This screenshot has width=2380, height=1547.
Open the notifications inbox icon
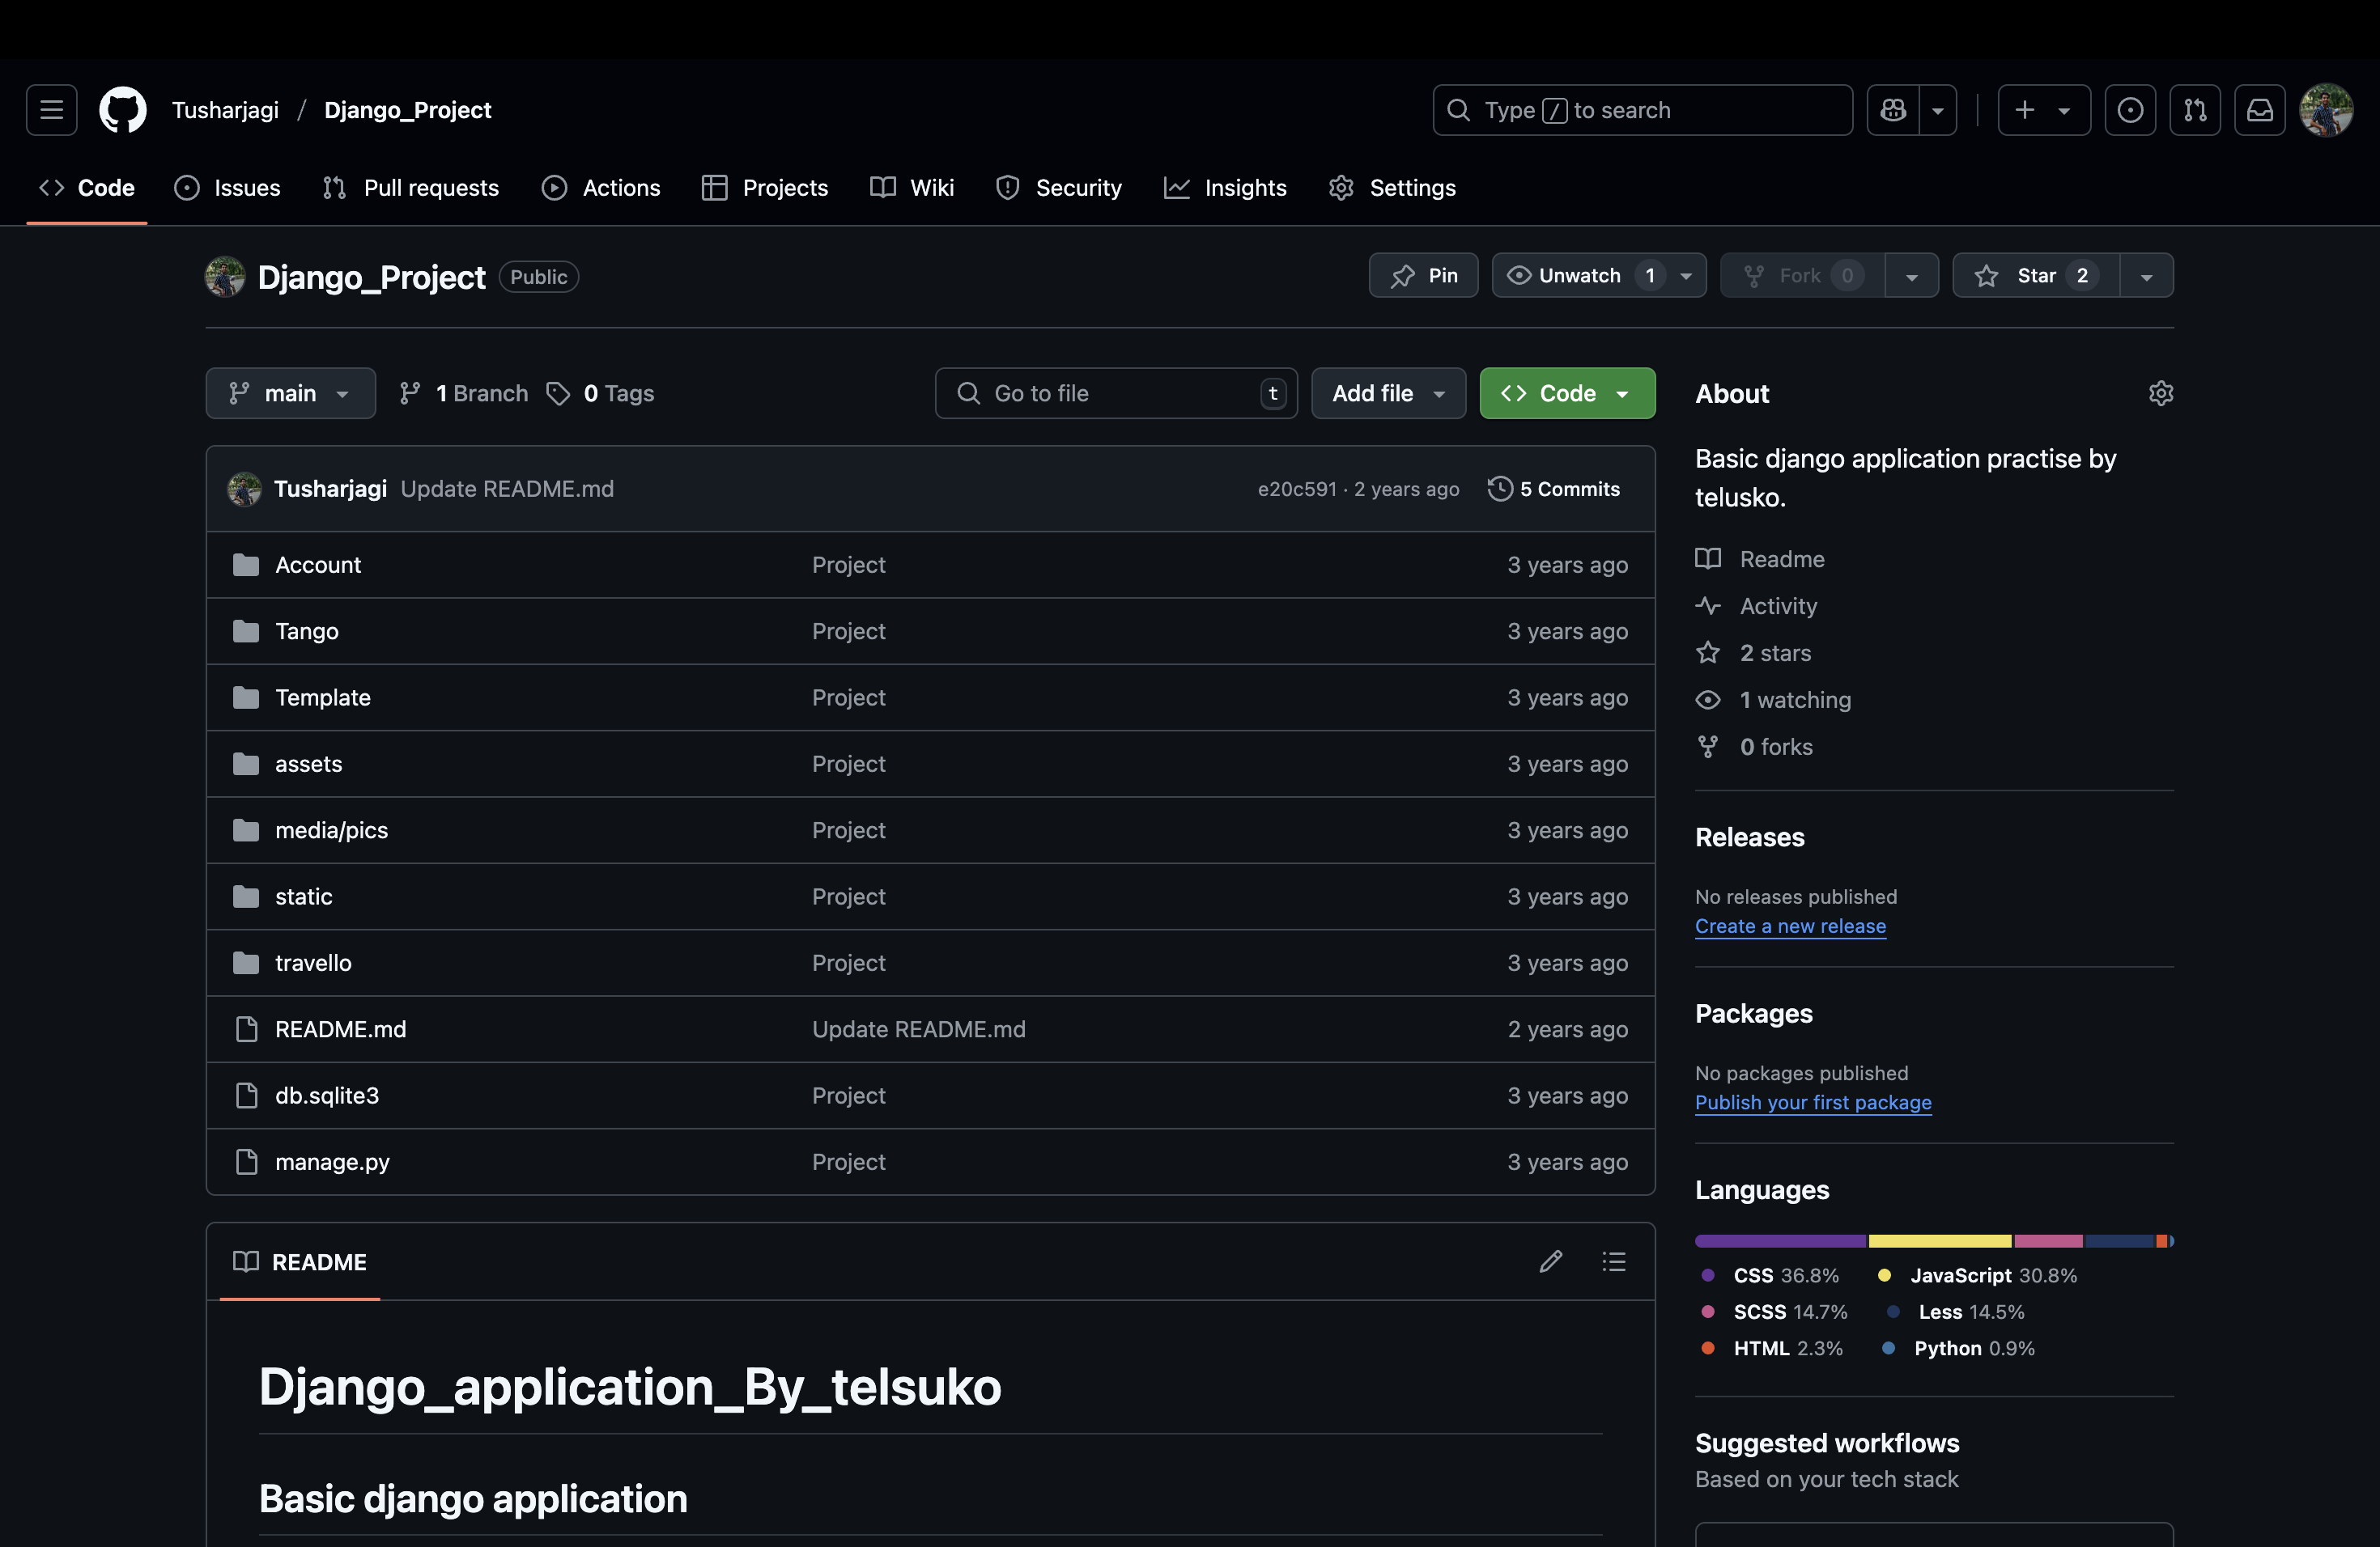(2260, 110)
